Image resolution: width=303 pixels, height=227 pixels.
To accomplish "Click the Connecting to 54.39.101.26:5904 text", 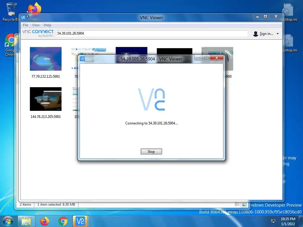I will click(x=151, y=123).
